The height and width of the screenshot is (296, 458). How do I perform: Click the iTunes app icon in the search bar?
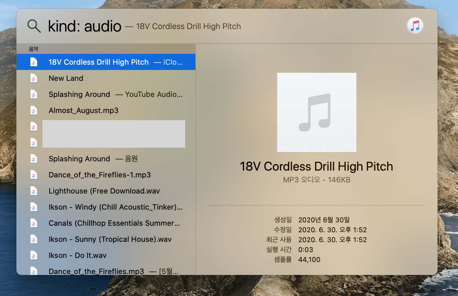(x=415, y=26)
